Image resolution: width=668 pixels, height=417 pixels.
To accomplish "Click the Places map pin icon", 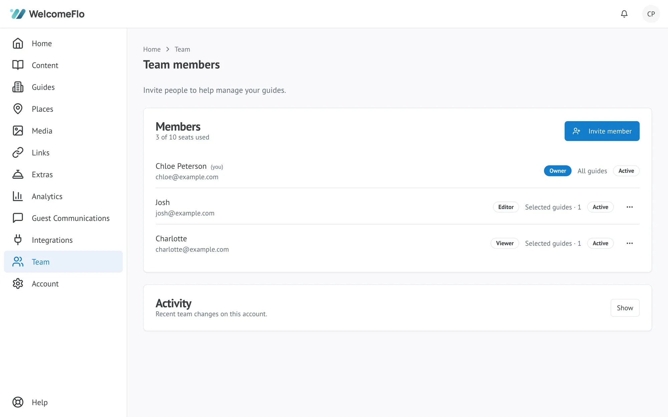I will (18, 109).
